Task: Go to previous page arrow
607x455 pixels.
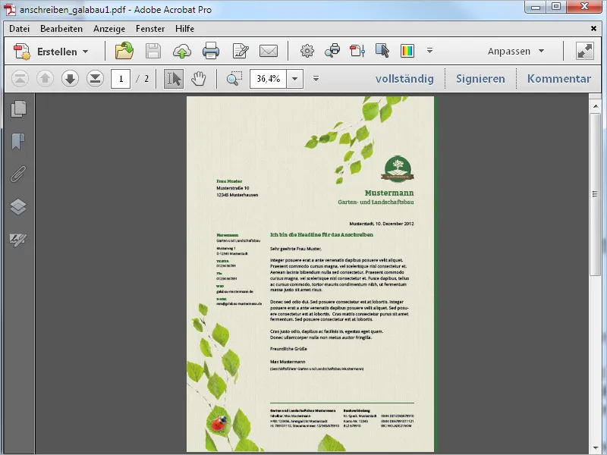Action: coord(45,79)
